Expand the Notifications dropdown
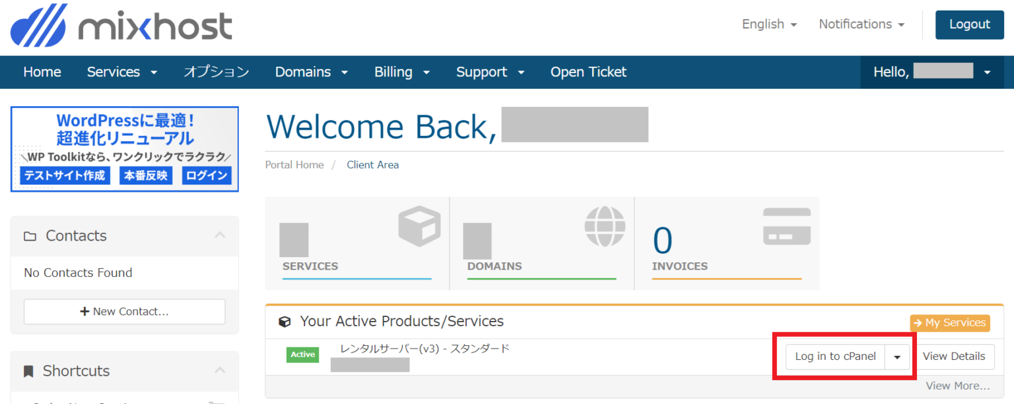This screenshot has height=404, width=1014. click(x=862, y=24)
